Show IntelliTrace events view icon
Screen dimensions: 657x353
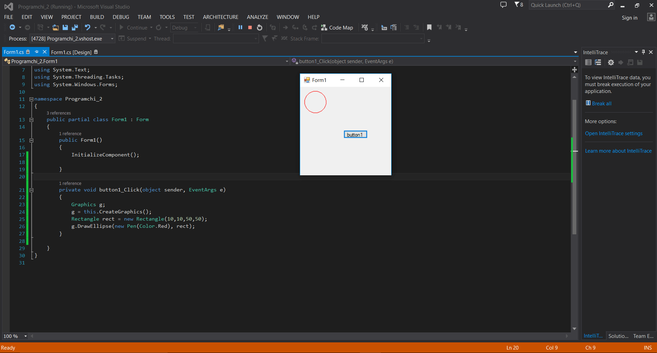588,62
